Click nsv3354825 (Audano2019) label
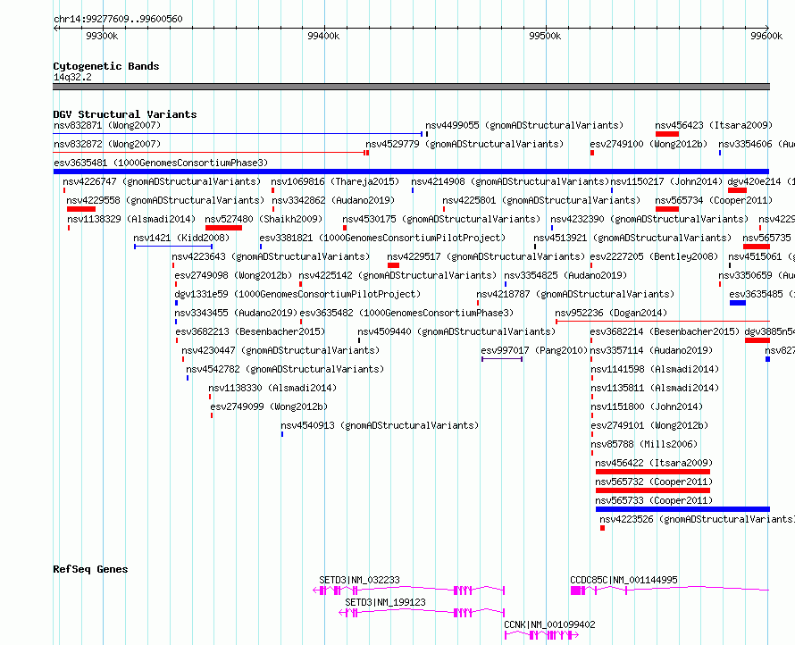 tap(565, 275)
